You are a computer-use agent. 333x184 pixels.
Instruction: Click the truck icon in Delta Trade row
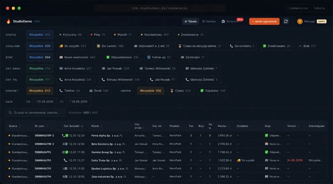239,160
